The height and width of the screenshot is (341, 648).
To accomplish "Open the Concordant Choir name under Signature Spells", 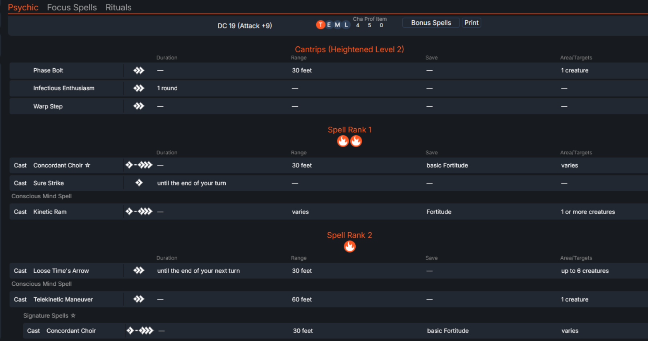I will coord(71,331).
